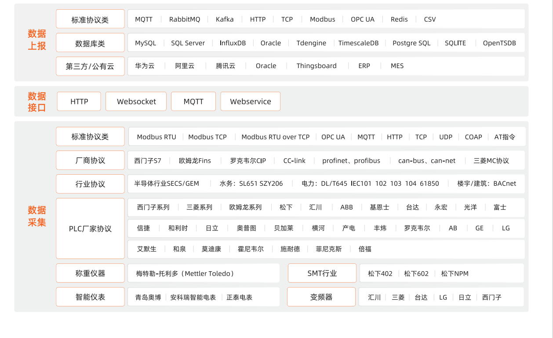
Task: Click the 阿里云 cloud entry
Action: [185, 66]
